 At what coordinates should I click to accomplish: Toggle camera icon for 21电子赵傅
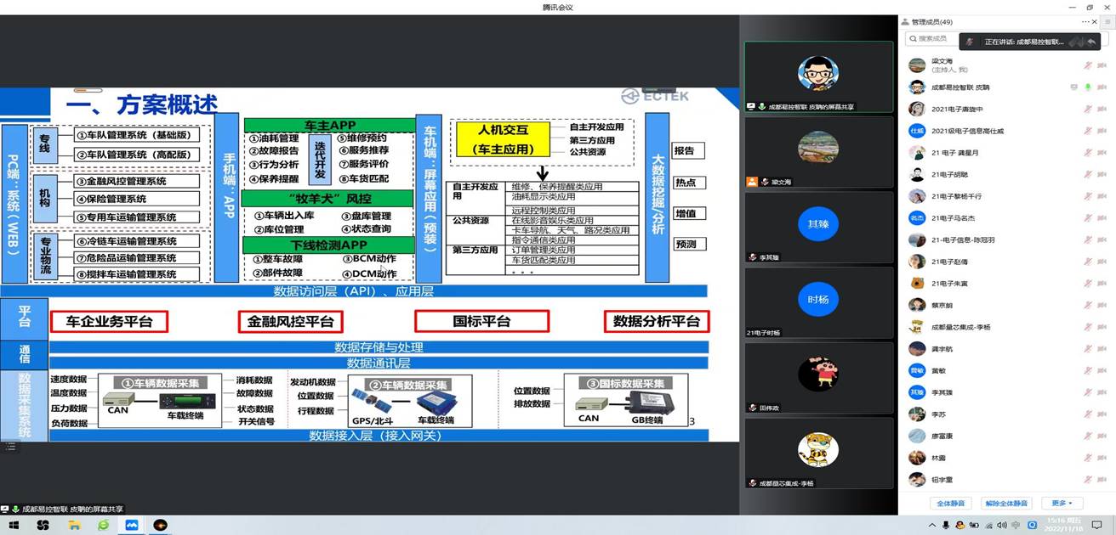1103,262
